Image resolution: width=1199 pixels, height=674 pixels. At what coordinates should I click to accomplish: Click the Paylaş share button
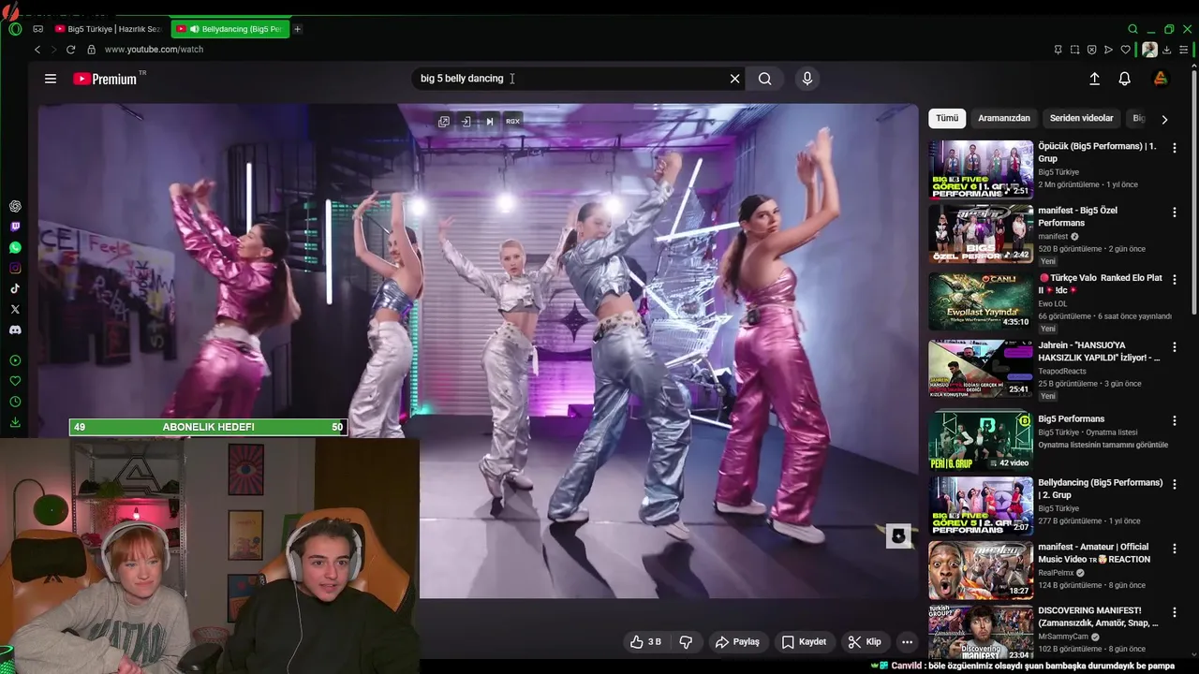(737, 642)
